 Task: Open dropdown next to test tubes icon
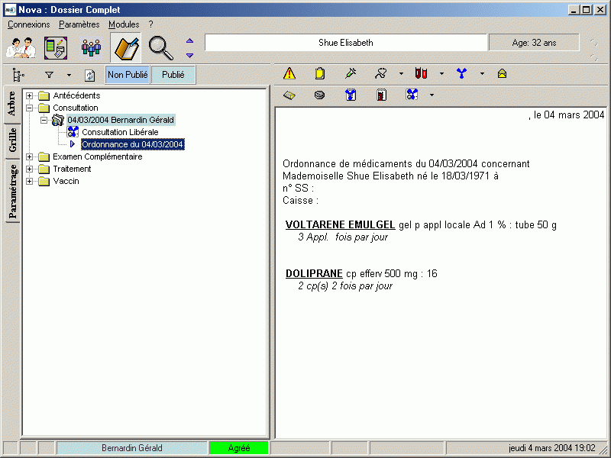(x=441, y=73)
